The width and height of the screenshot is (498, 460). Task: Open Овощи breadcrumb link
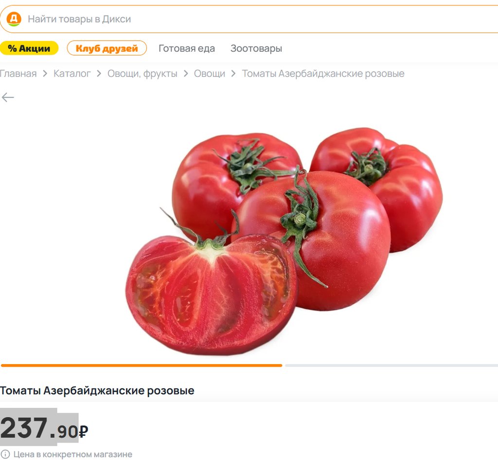(x=210, y=74)
